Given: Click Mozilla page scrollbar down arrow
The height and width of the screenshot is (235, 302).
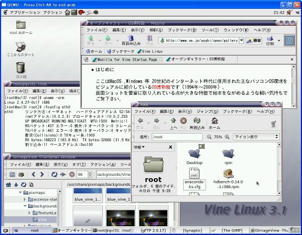Looking at the screenshot, I should [294, 106].
